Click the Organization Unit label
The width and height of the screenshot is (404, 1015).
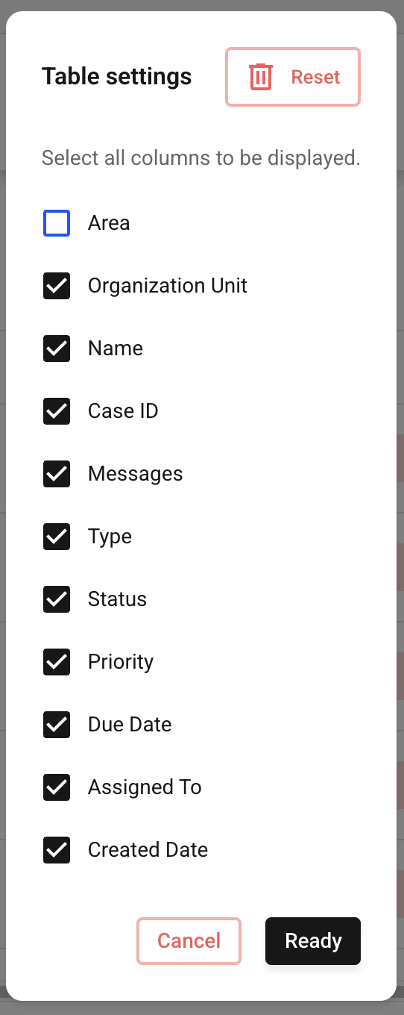click(x=168, y=286)
